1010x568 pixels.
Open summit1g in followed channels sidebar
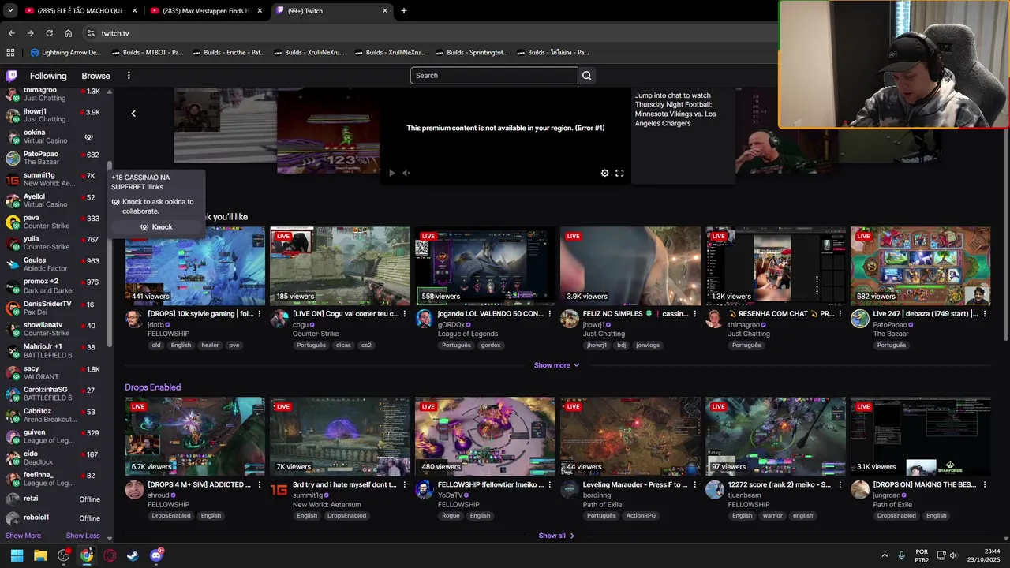click(55, 179)
